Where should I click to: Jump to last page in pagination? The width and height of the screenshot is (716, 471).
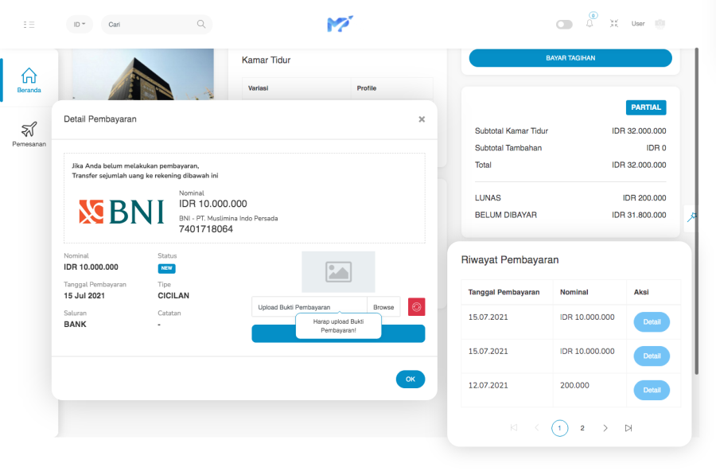pos(628,428)
